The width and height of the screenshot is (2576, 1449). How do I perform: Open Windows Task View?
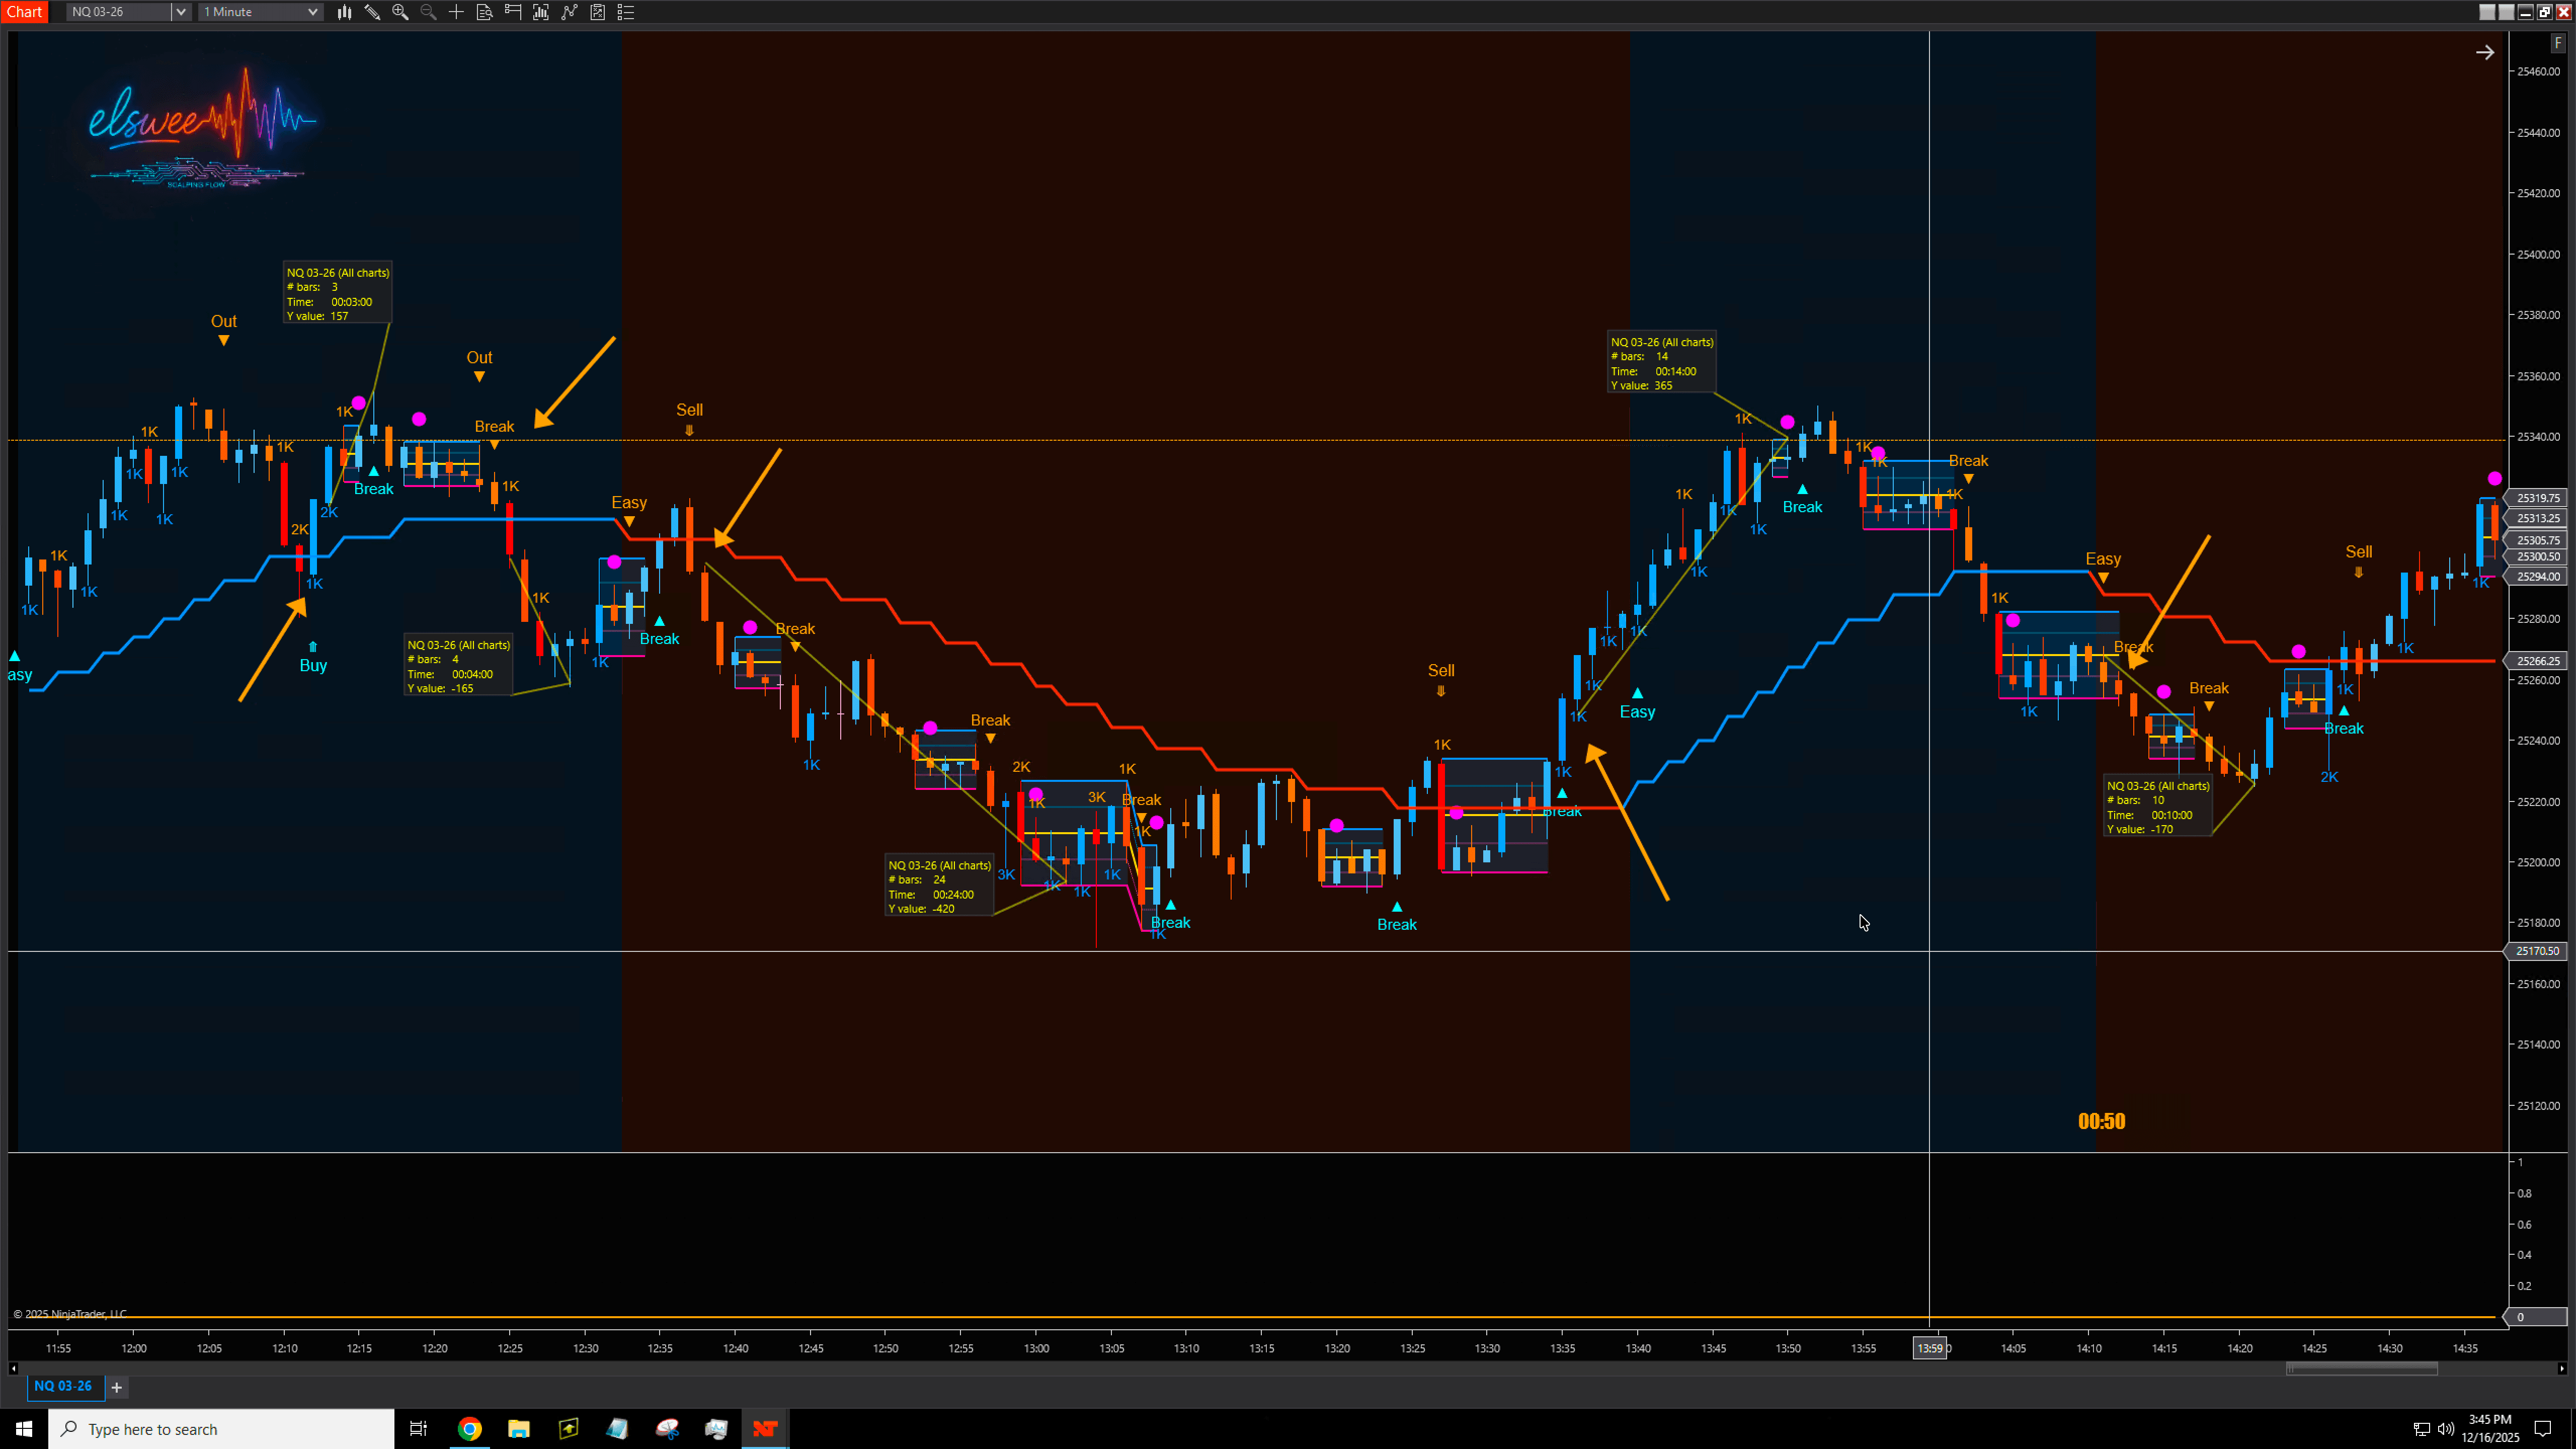(419, 1429)
